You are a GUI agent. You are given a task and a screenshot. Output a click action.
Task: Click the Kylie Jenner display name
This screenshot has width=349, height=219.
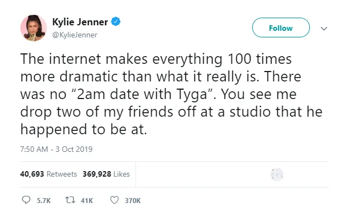(x=80, y=22)
